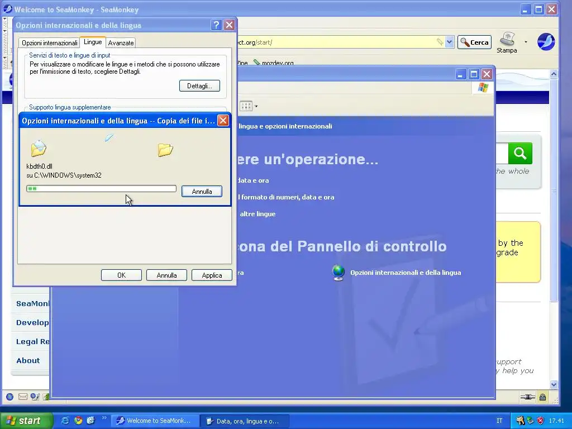Screen dimensions: 572x429
Task: Click the SeaMonkey address bar
Action: pos(336,42)
